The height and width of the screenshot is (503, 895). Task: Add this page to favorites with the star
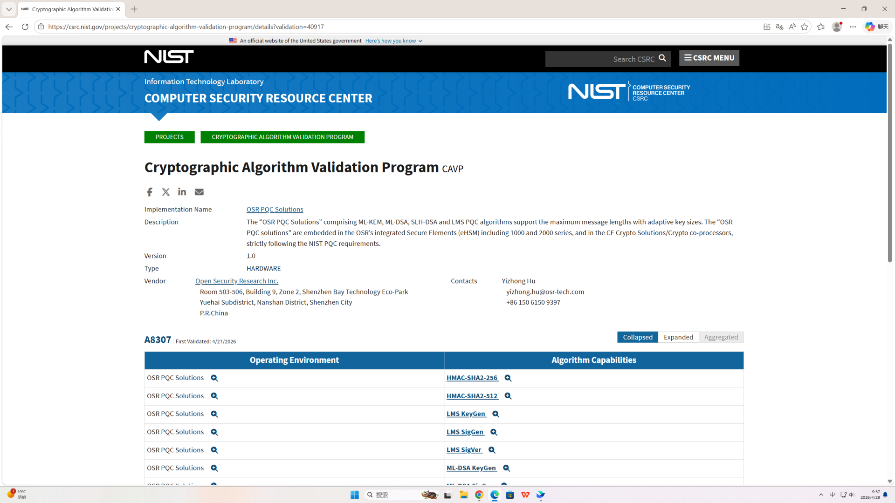click(x=805, y=27)
